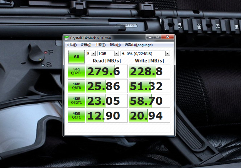Close the CrystalDiskMark window
This screenshot has height=168, width=241.
167,37
